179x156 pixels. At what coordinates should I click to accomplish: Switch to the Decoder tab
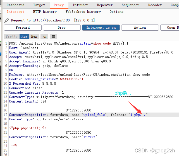click(155, 5)
